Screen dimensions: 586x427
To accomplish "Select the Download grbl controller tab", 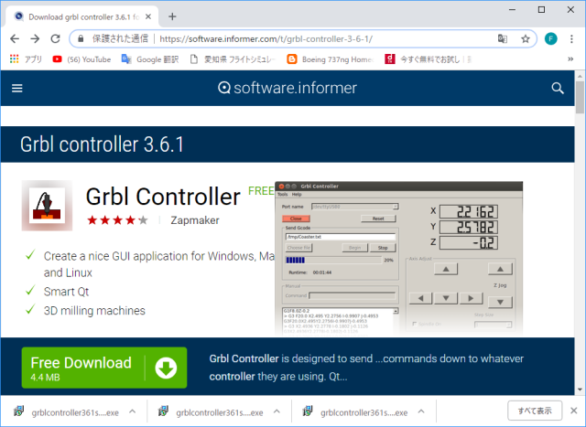I will [82, 16].
